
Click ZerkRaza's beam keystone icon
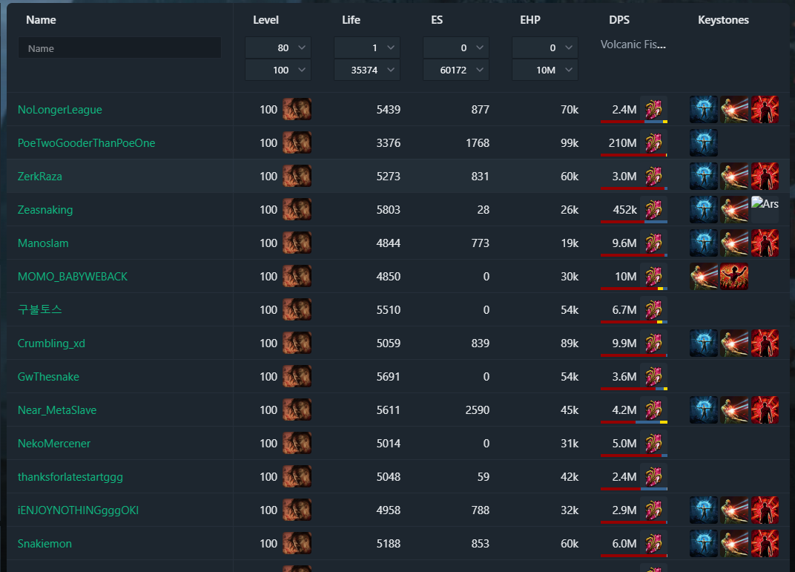point(734,177)
